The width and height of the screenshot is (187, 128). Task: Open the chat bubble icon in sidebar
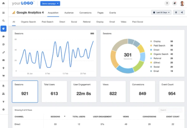3,36
